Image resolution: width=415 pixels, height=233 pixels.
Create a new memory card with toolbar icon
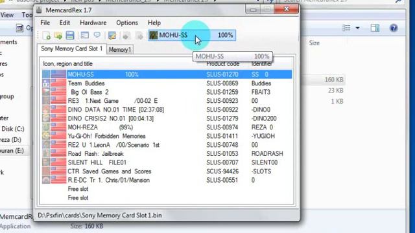(46, 36)
